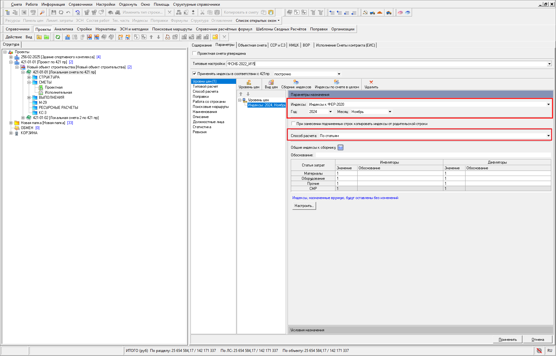Open the Общие индексы к сборнику help icon
The height and width of the screenshot is (356, 556).
[x=340, y=147]
